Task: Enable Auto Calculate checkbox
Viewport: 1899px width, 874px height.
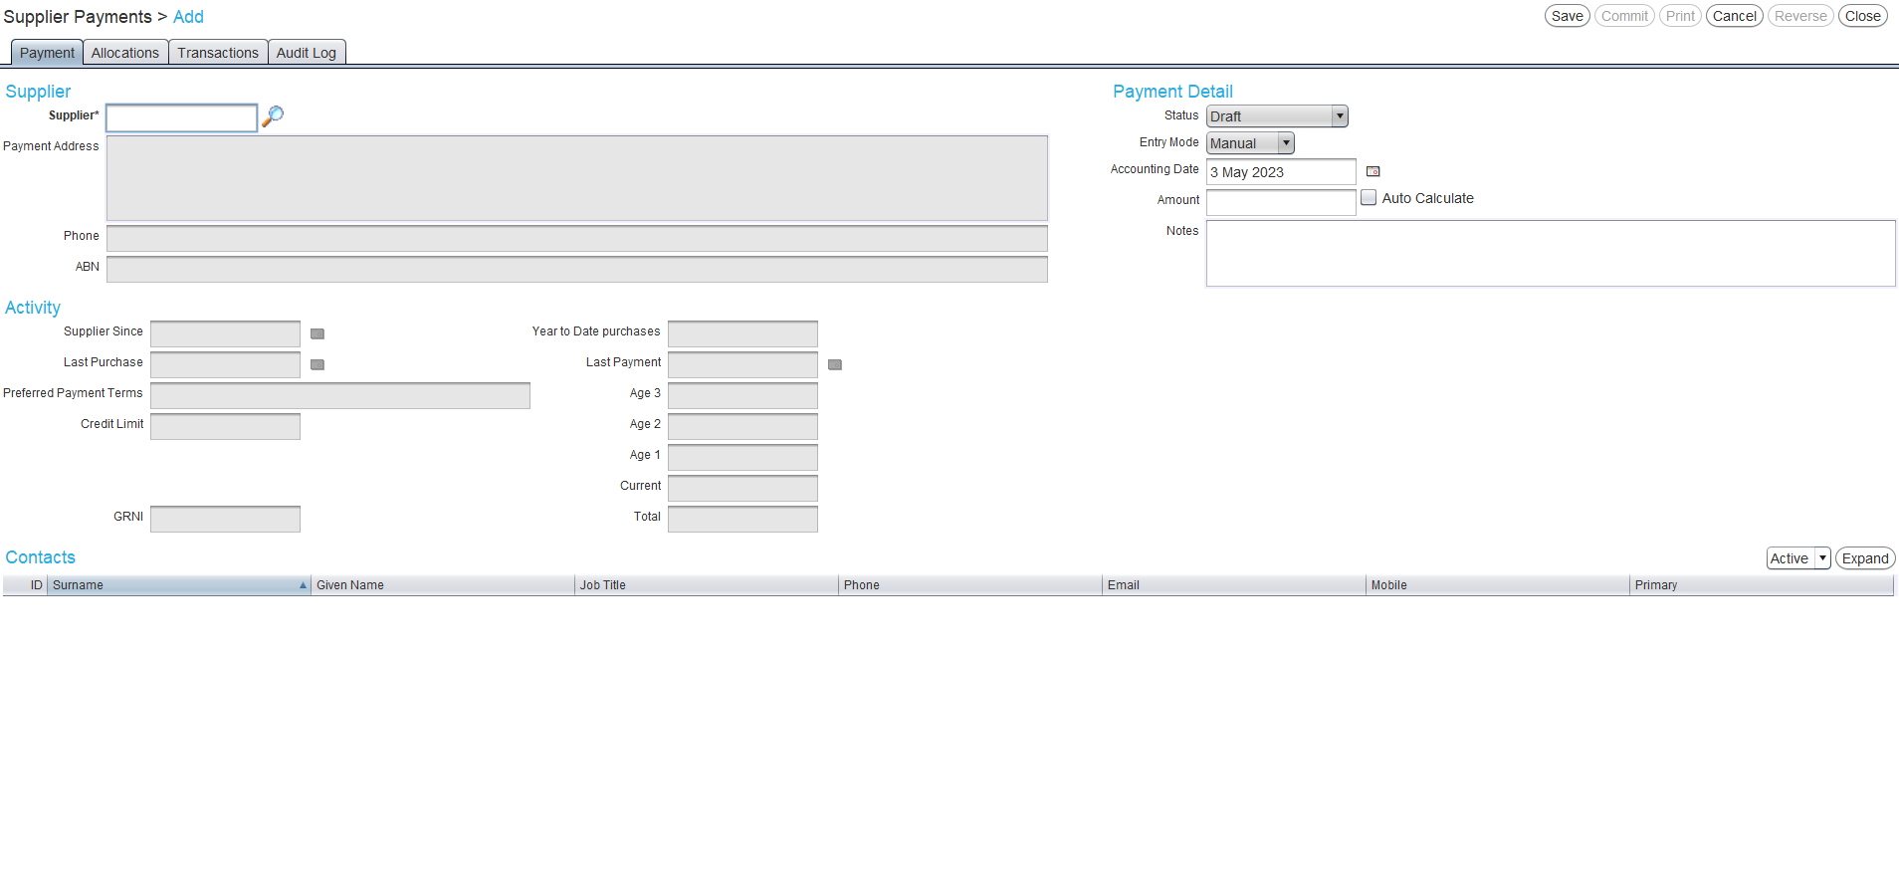Action: tap(1369, 198)
